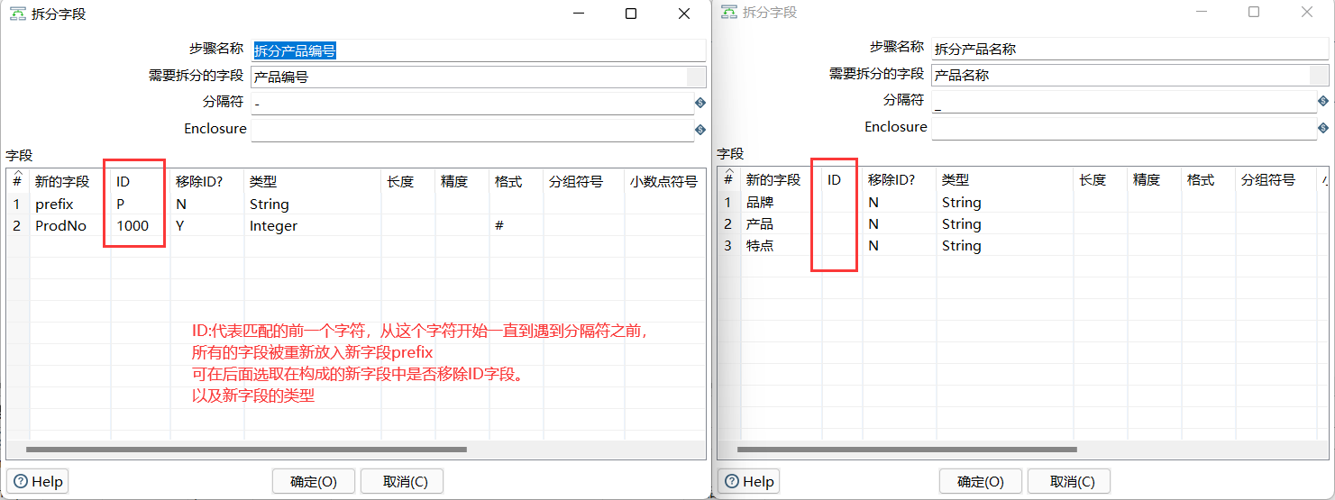Select the 特点 cell in right table
This screenshot has height=500, width=1335.
coord(782,246)
